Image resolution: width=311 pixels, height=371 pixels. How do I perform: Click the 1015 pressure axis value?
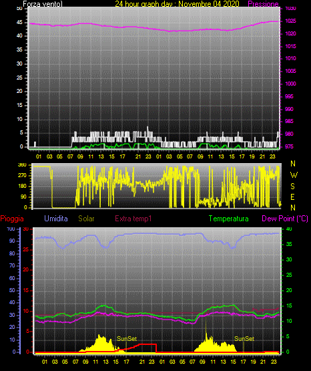tap(290, 46)
